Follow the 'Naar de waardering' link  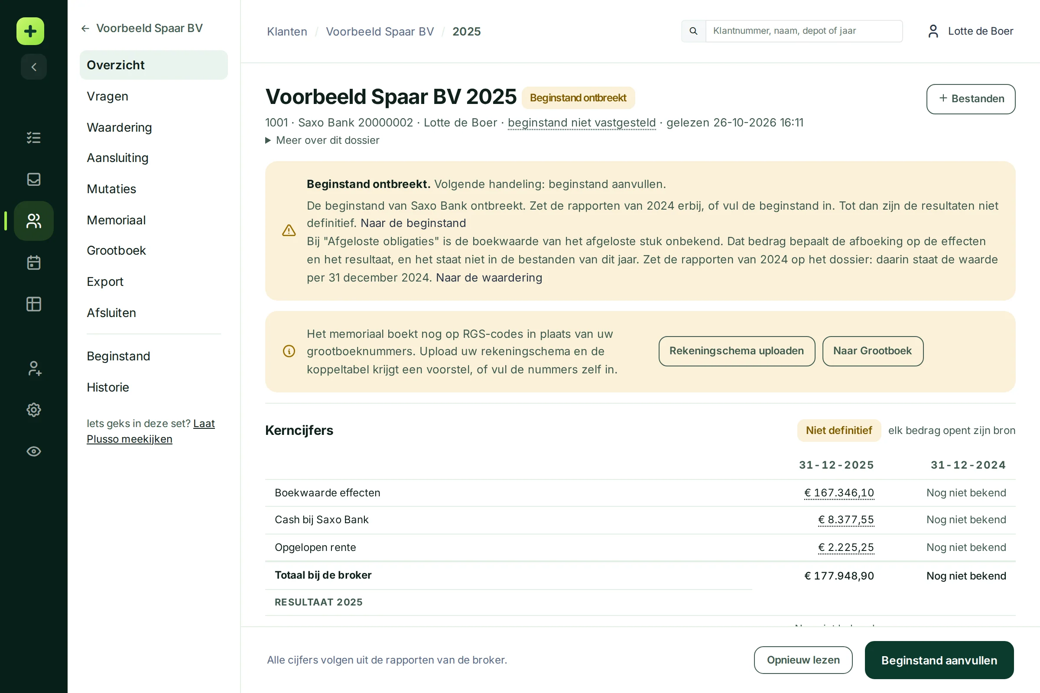(489, 278)
